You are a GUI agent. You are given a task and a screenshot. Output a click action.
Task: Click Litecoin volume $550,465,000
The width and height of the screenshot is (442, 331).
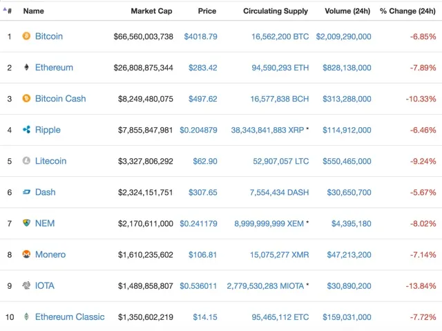point(347,161)
